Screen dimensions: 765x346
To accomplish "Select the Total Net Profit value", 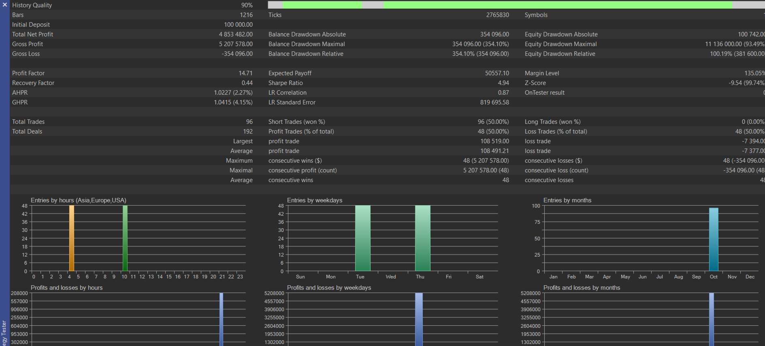I will tap(236, 34).
